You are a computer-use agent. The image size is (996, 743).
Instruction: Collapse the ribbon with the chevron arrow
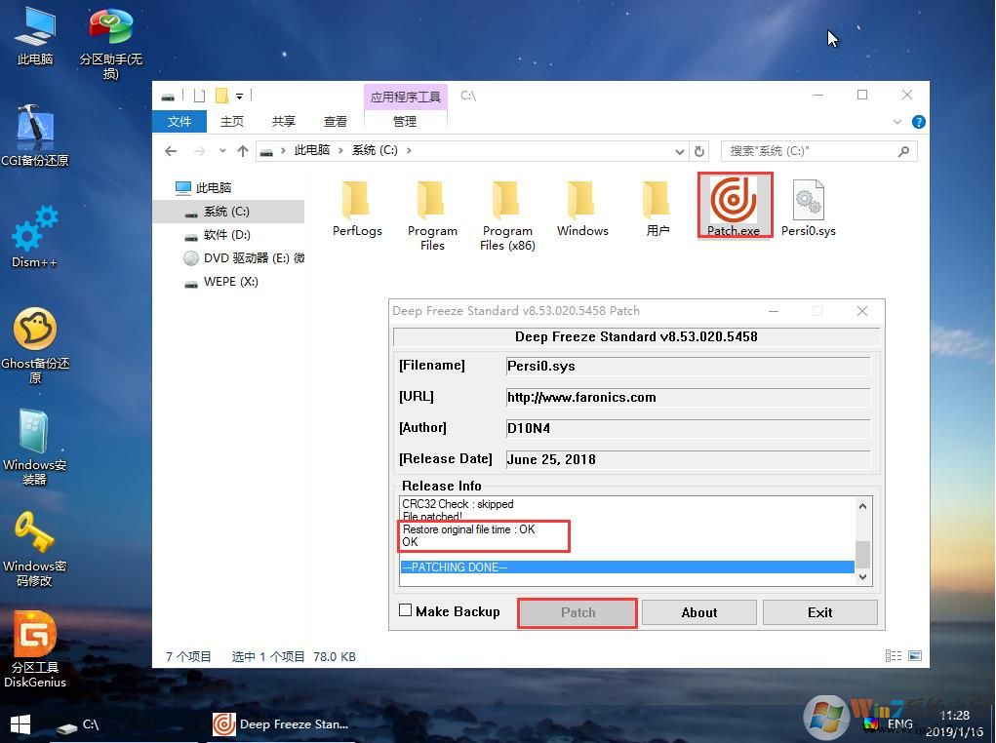pos(896,121)
